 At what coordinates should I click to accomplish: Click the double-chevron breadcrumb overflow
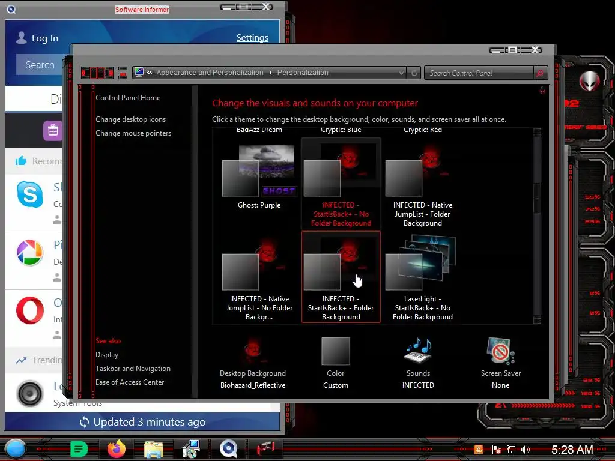pos(150,72)
